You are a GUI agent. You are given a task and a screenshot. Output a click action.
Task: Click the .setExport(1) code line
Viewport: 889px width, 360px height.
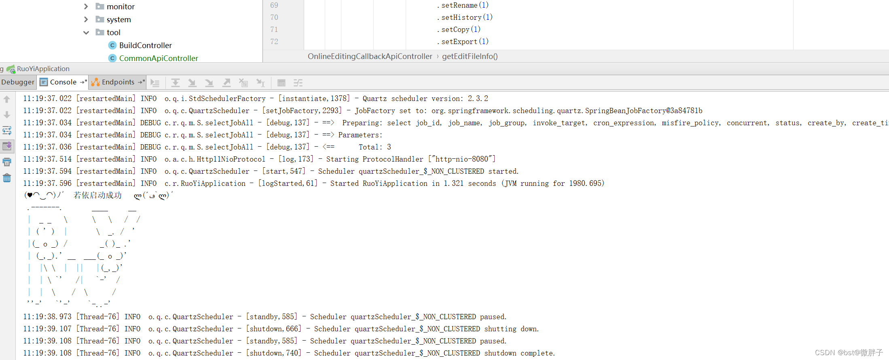[463, 42]
